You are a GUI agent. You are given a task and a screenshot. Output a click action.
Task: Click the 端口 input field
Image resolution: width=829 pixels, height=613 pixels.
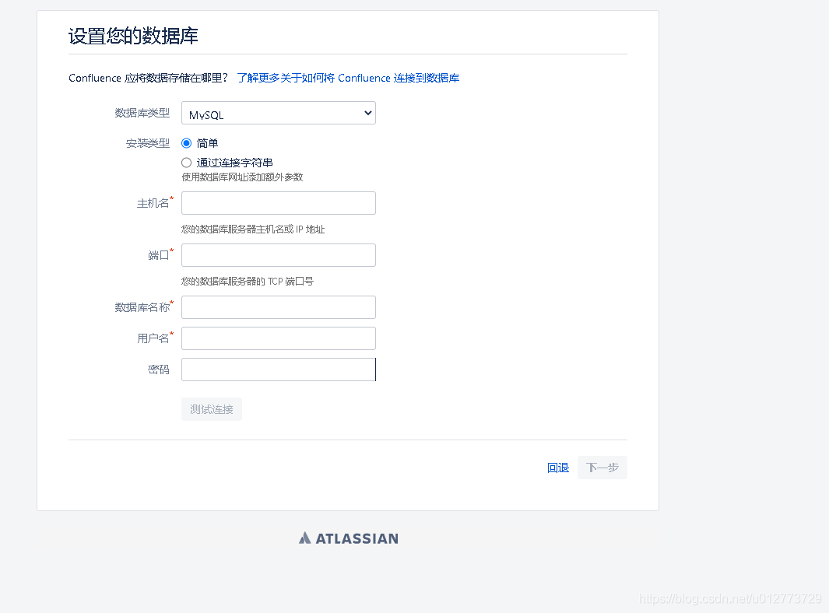(278, 255)
